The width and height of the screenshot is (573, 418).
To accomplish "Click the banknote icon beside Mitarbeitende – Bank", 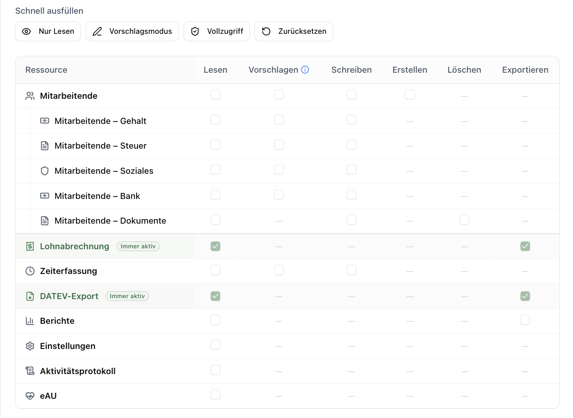I will [44, 196].
